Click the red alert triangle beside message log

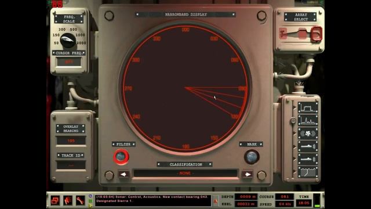pos(215,201)
